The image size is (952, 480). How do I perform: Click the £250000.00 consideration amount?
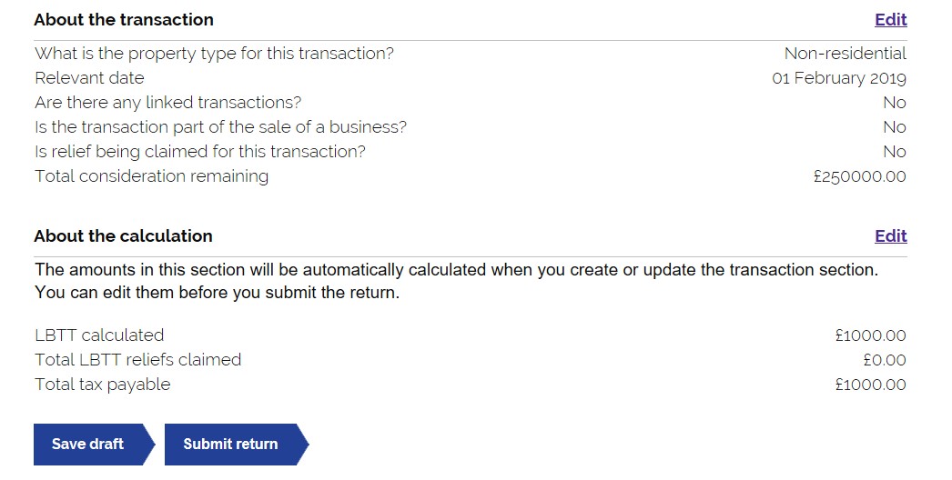coord(860,176)
